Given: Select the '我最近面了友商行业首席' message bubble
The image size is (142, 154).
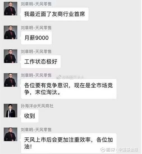Looking at the screenshot, I should click(x=55, y=14).
